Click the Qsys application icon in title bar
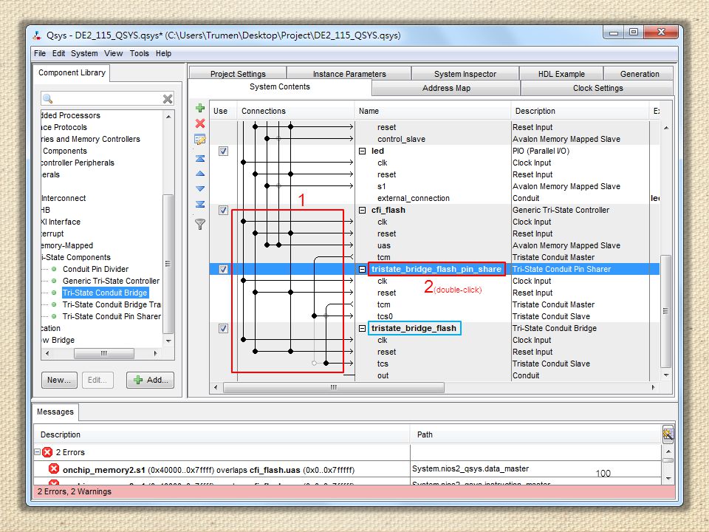Screen dimensions: 709x532 (38, 35)
